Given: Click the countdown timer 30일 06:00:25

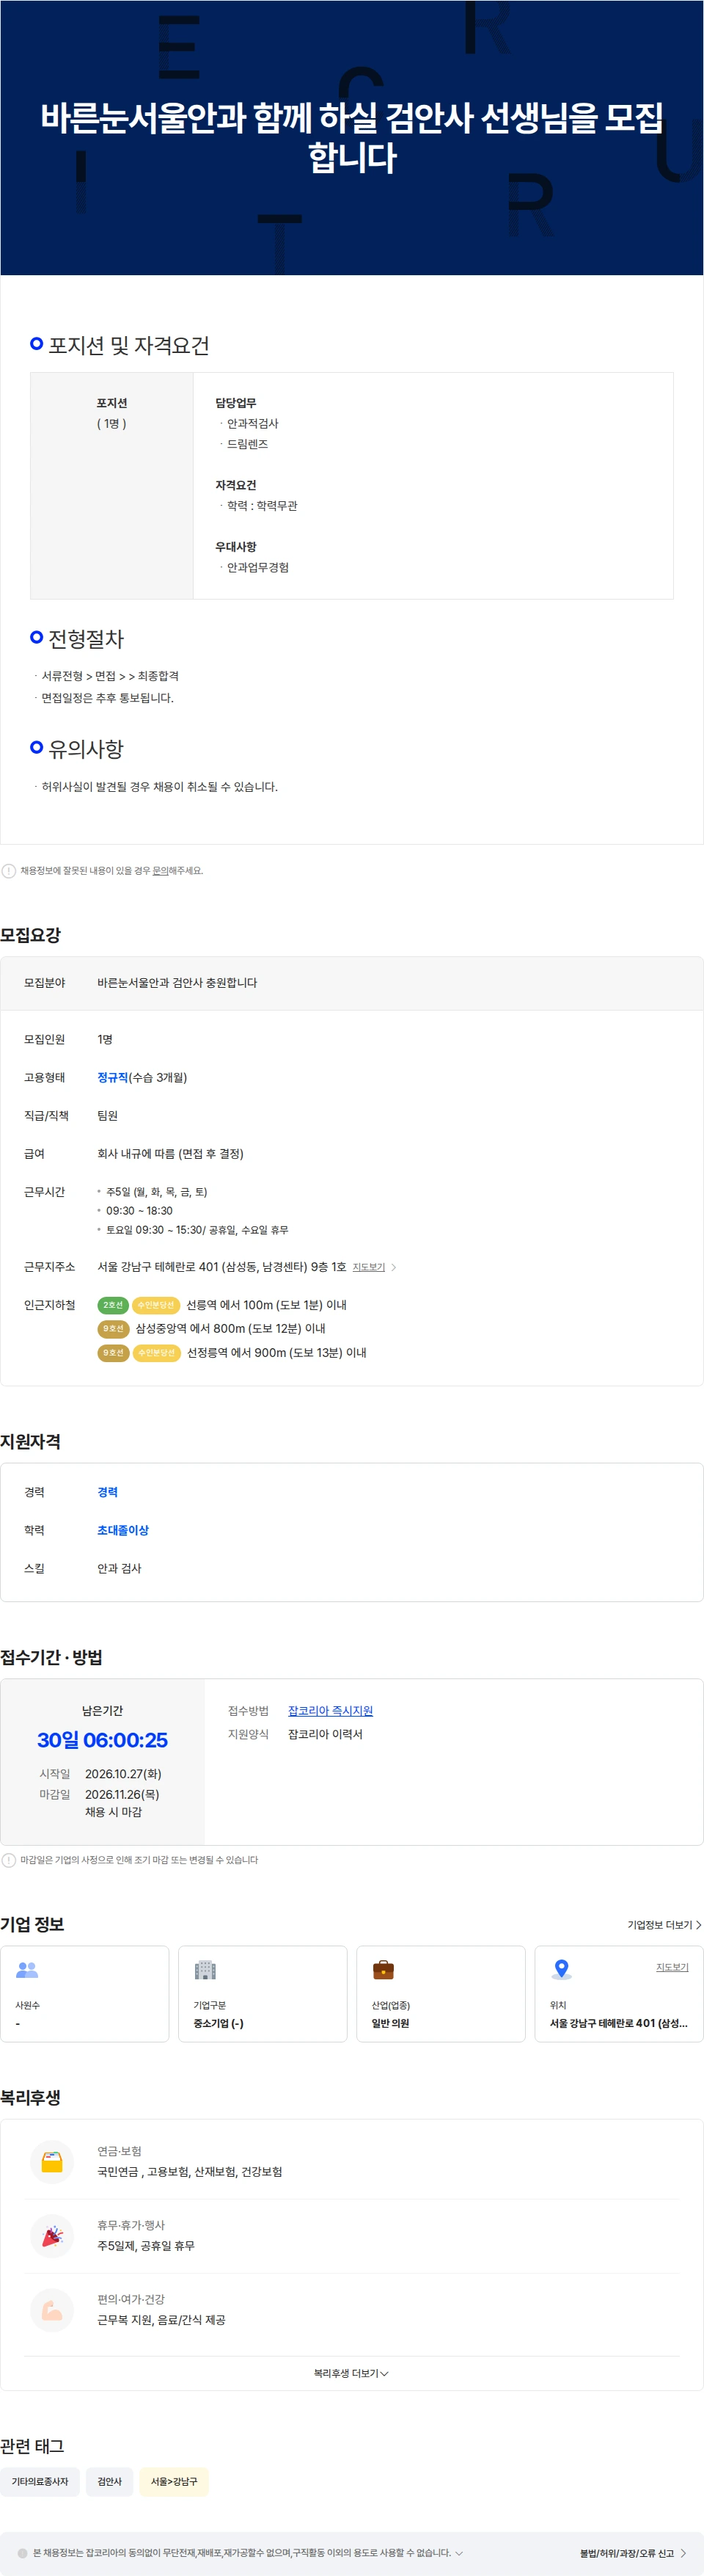Looking at the screenshot, I should 103,1740.
